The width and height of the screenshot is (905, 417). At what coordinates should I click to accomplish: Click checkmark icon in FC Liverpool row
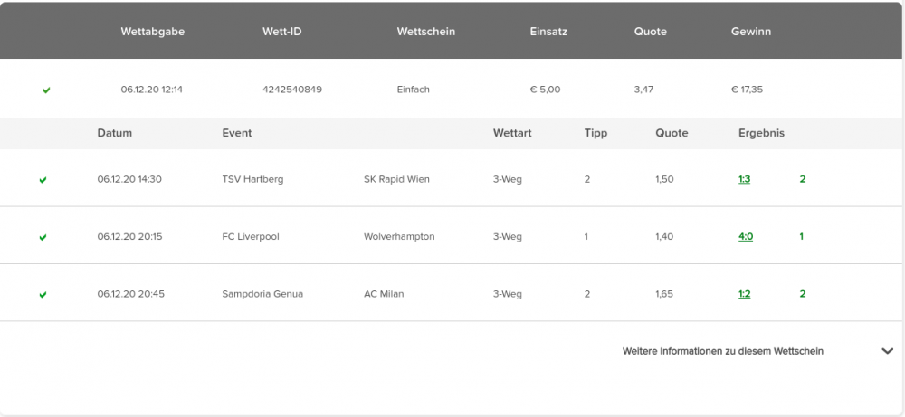[x=43, y=237]
